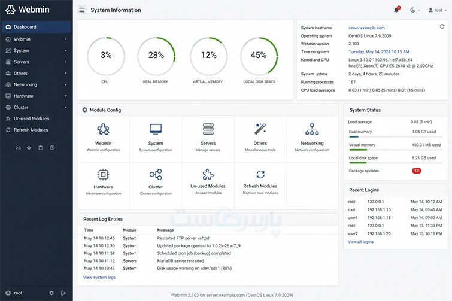Screen dimensions: 452x301
Task: Select the Updated package openssl log entry
Action: pyautogui.click(x=208, y=246)
